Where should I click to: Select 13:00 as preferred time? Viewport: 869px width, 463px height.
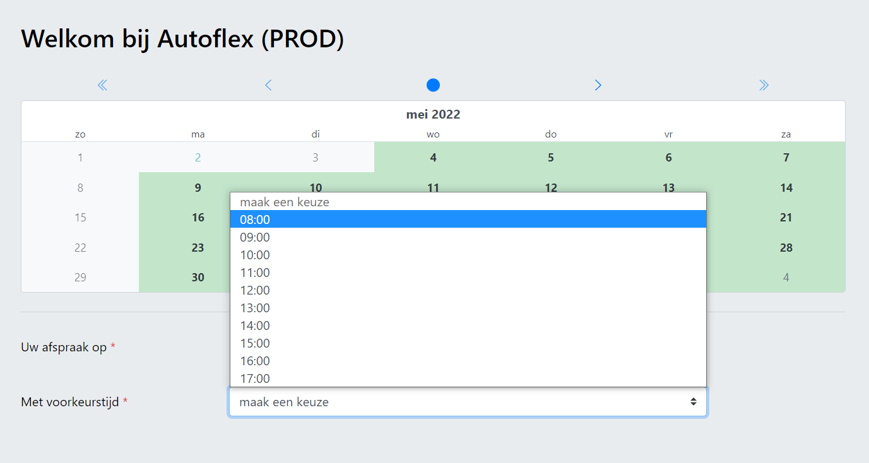468,308
